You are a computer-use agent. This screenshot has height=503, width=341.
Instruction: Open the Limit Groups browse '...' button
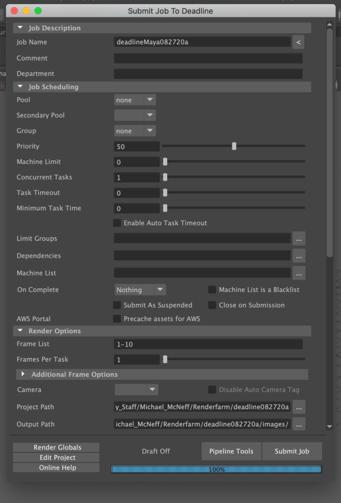pyautogui.click(x=299, y=239)
